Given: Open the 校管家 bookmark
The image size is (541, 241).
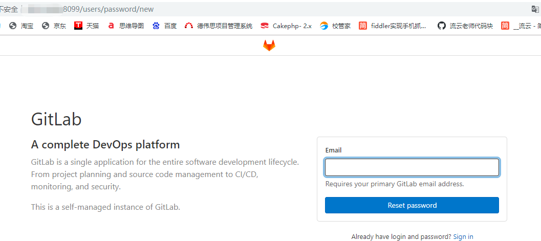Looking at the screenshot, I should tap(335, 26).
